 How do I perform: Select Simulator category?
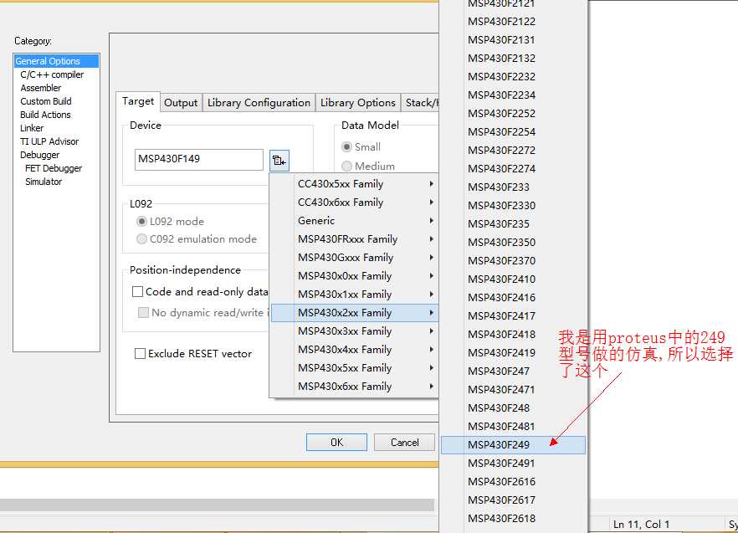[44, 182]
